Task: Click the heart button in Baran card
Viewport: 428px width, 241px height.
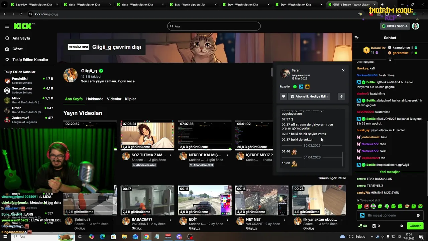Action: click(284, 96)
